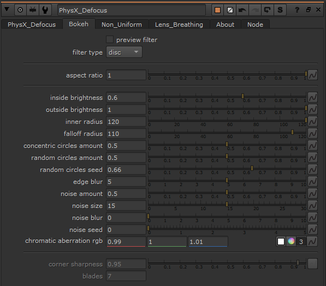Viewport: 326px width, 286px height.
Task: Click the chromatic aberration red value field
Action: (x=126, y=242)
